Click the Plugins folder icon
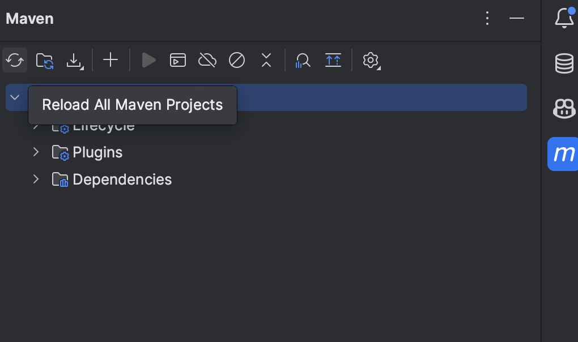Image resolution: width=578 pixels, height=342 pixels. (60, 152)
